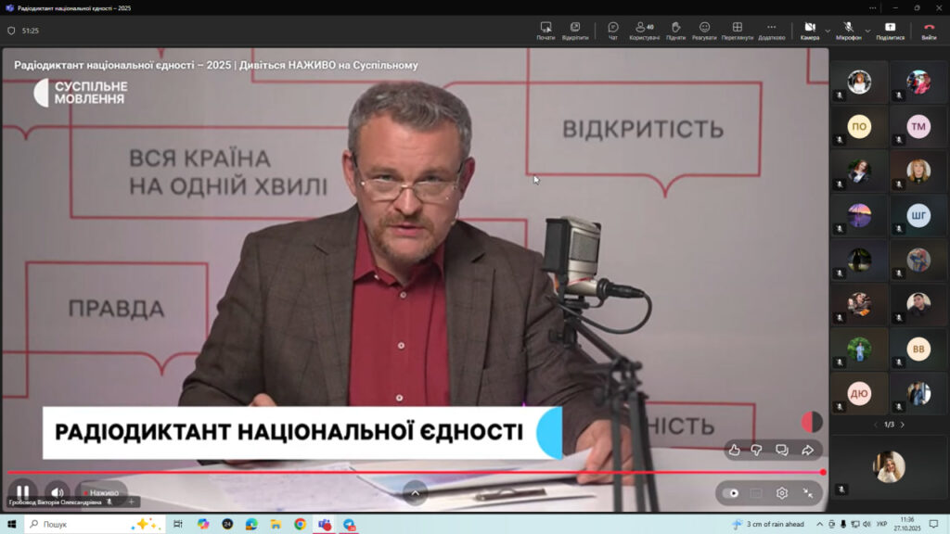Open the Чат (chat) panel

click(x=612, y=31)
